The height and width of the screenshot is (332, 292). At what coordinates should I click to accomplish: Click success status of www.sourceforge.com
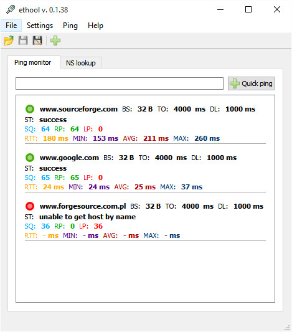point(53,120)
